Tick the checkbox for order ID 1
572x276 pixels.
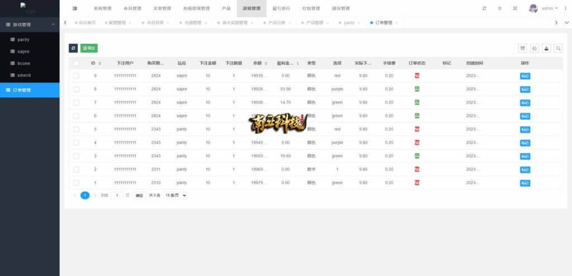click(76, 183)
